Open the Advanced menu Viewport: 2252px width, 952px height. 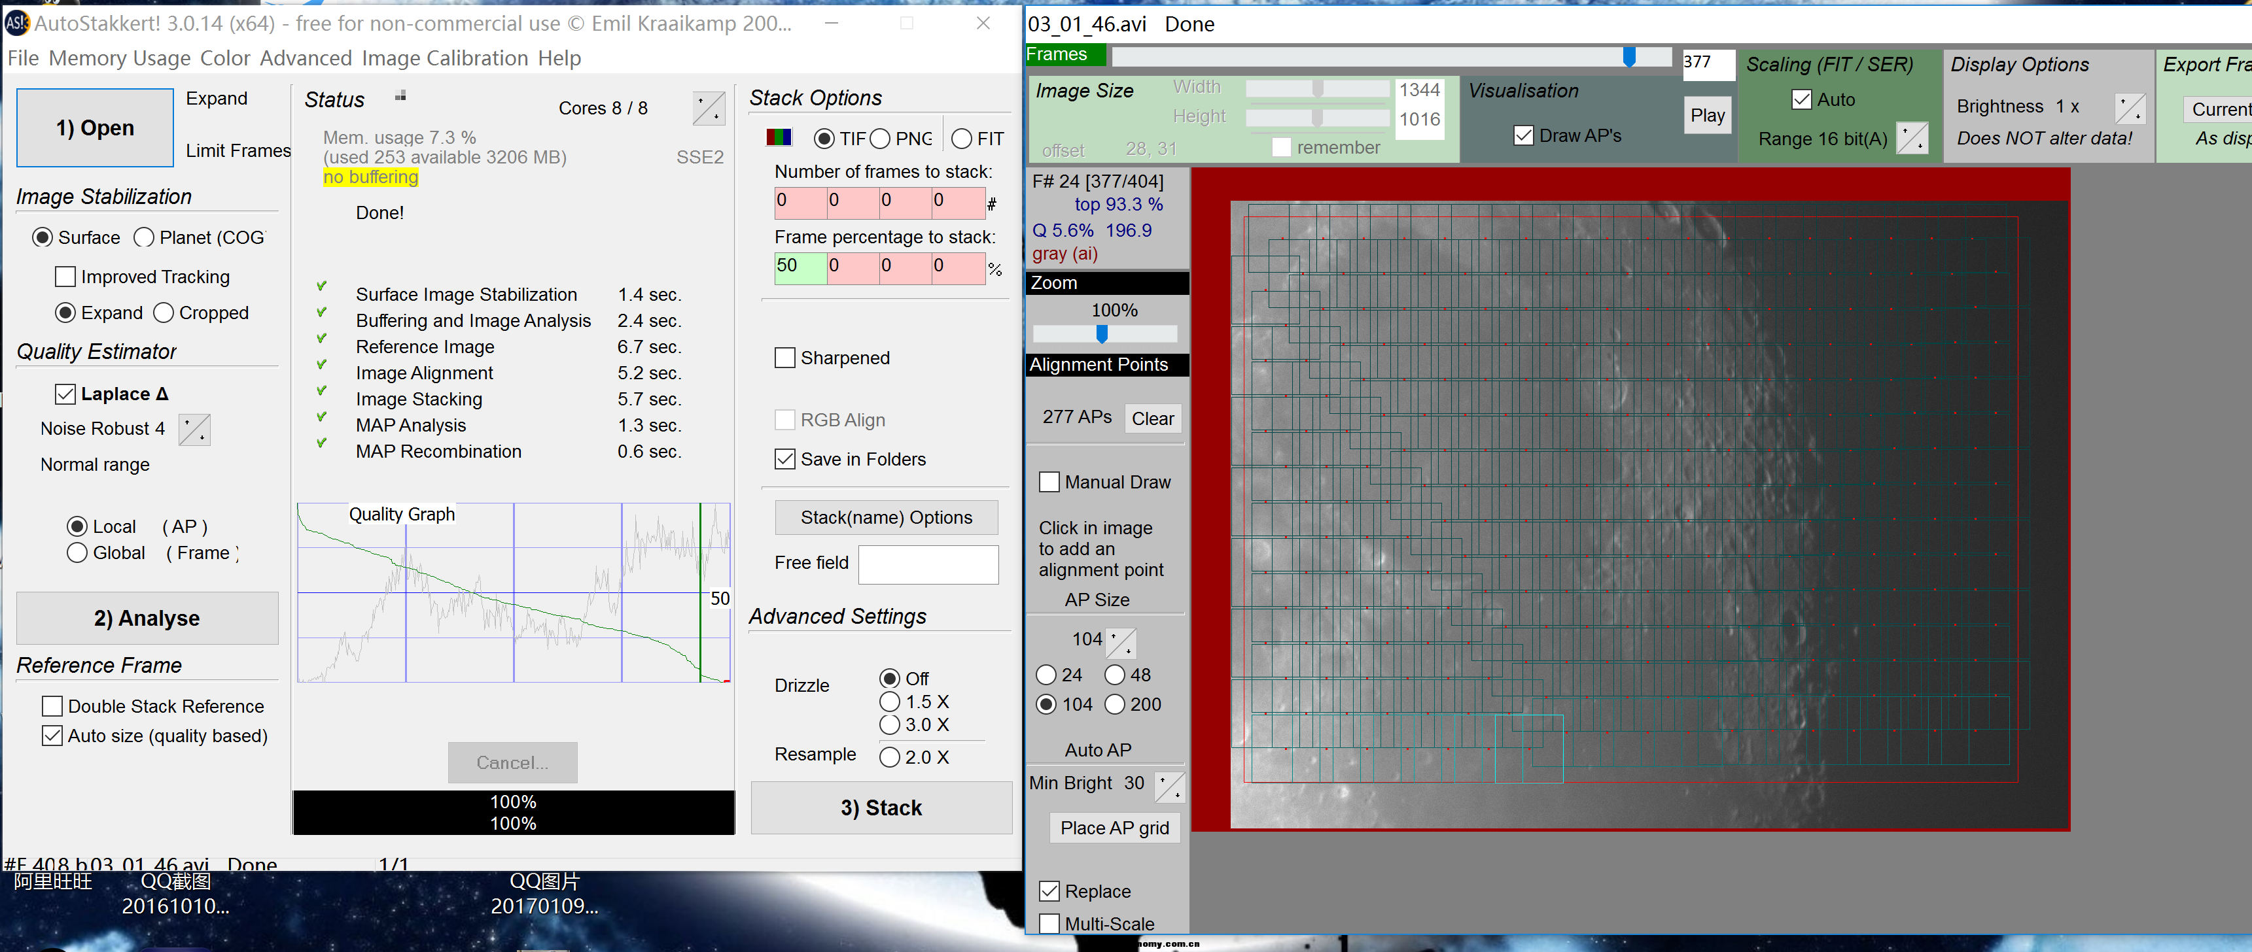pos(306,58)
